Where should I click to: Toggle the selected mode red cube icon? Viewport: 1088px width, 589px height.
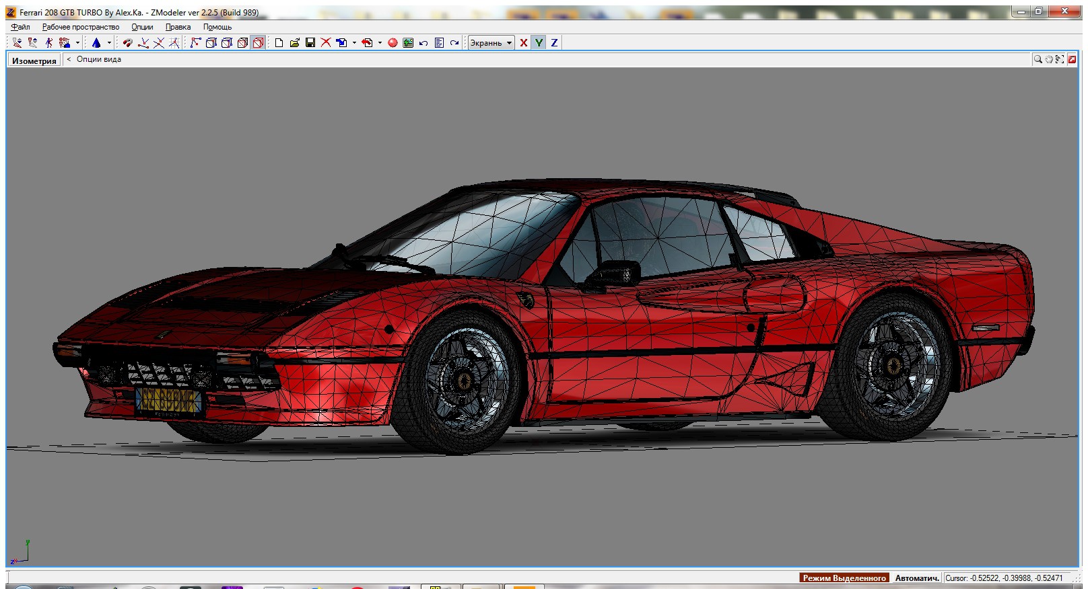click(x=258, y=43)
